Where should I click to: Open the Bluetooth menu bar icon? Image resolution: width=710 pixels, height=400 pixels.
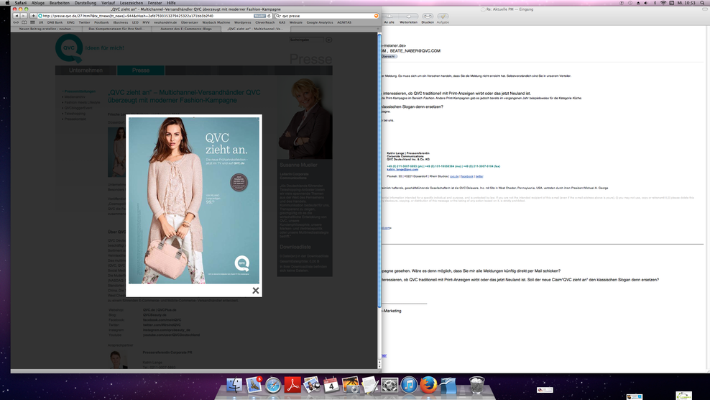pyautogui.click(x=655, y=3)
